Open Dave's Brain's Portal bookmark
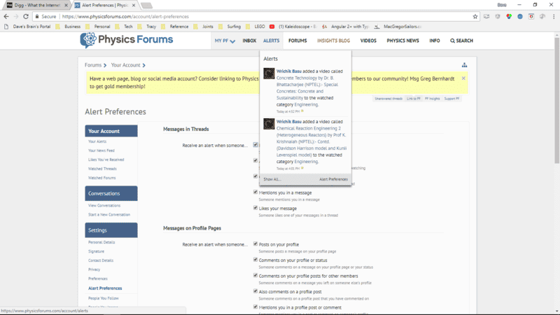Viewport: 560px width, 315px height. (27, 27)
